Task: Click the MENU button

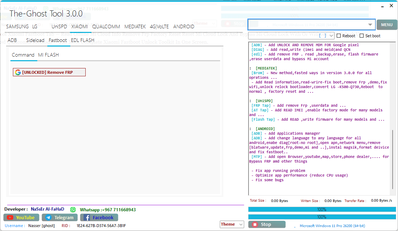Action: 387,25
